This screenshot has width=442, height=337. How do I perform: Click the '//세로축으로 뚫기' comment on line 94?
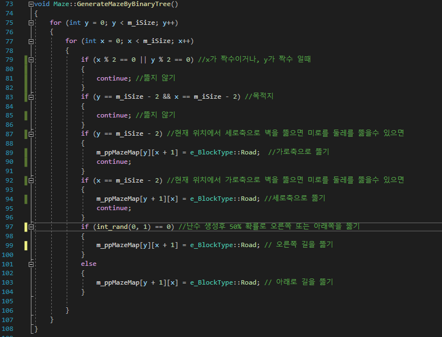tap(294, 198)
